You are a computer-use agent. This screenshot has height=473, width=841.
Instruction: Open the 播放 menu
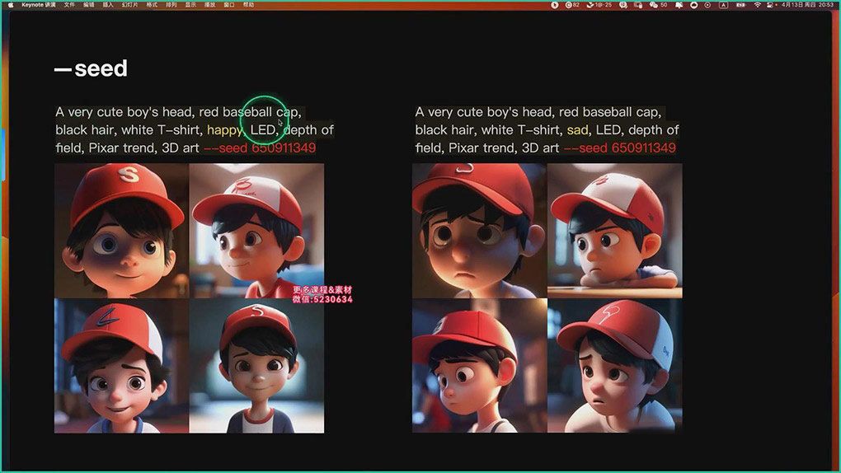coord(209,4)
